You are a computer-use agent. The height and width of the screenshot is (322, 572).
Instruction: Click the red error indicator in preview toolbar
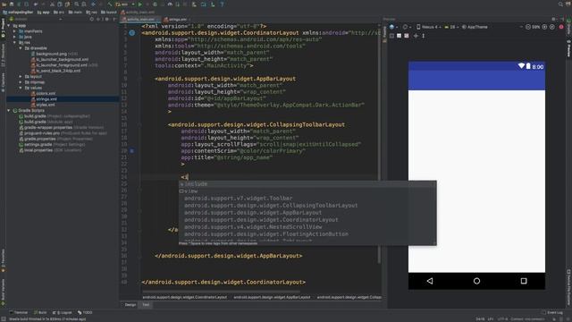pyautogui.click(x=561, y=27)
